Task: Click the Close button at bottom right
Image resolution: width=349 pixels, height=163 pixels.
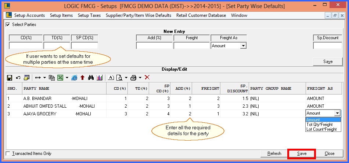Action: pyautogui.click(x=330, y=153)
